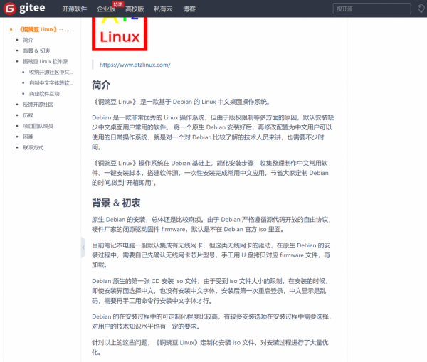Jump to 联系方式 section
The width and height of the screenshot is (427, 362).
pos(33,147)
